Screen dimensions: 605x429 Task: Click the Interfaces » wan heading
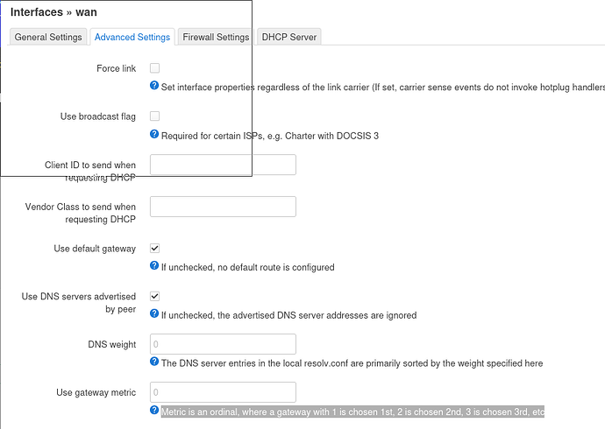click(x=53, y=12)
